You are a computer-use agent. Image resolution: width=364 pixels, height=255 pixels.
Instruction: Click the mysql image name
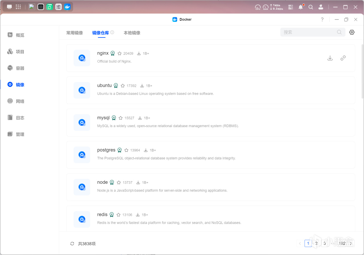(x=104, y=118)
